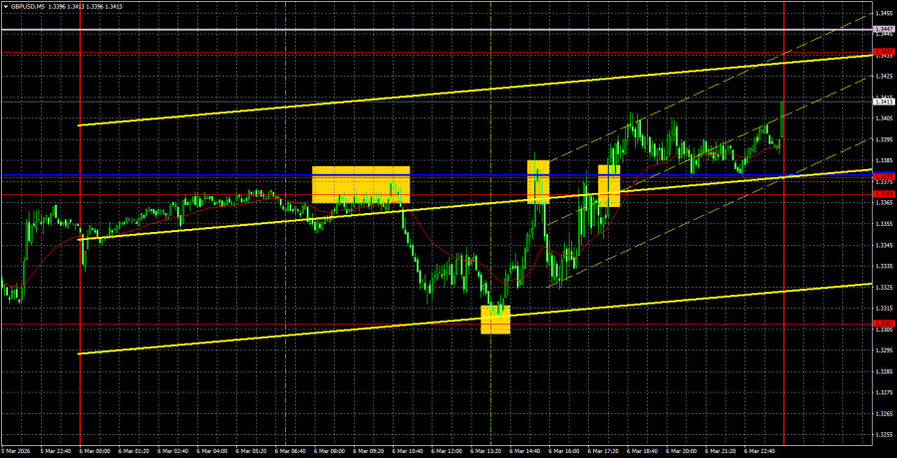Viewport: 897px width, 458px height.
Task: Click the current price label 1.3413
Action: pos(883,101)
